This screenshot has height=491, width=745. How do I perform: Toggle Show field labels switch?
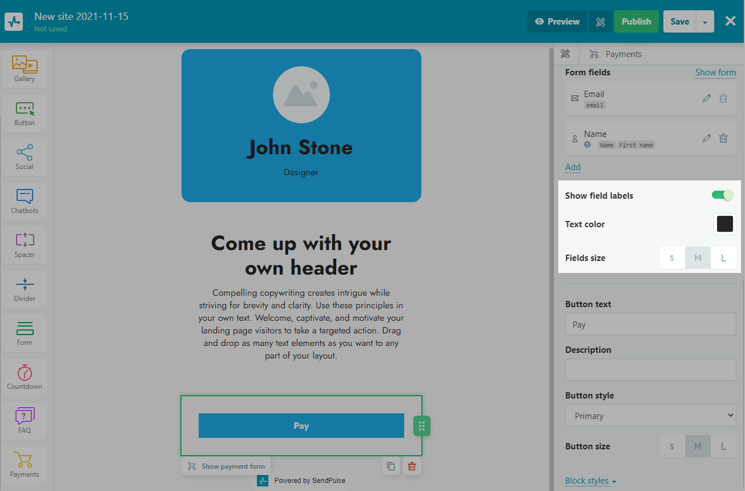coord(722,195)
